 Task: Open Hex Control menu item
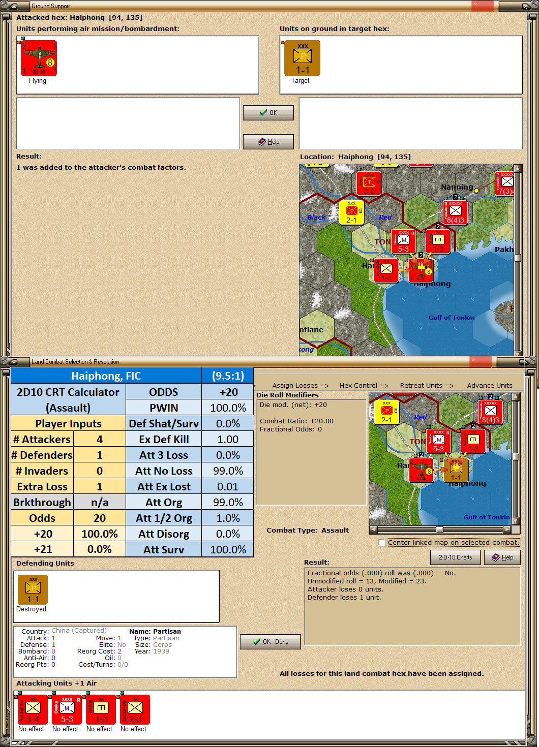click(x=364, y=386)
